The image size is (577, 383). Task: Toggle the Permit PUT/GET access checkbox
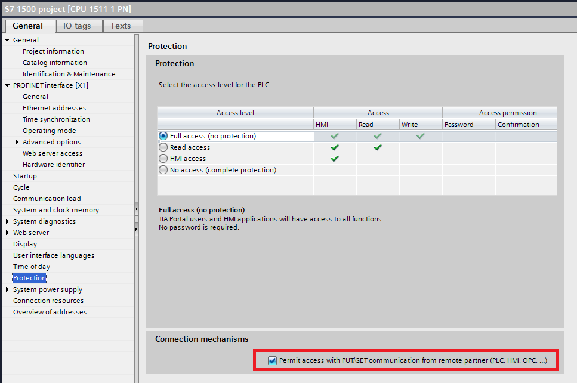pos(272,360)
